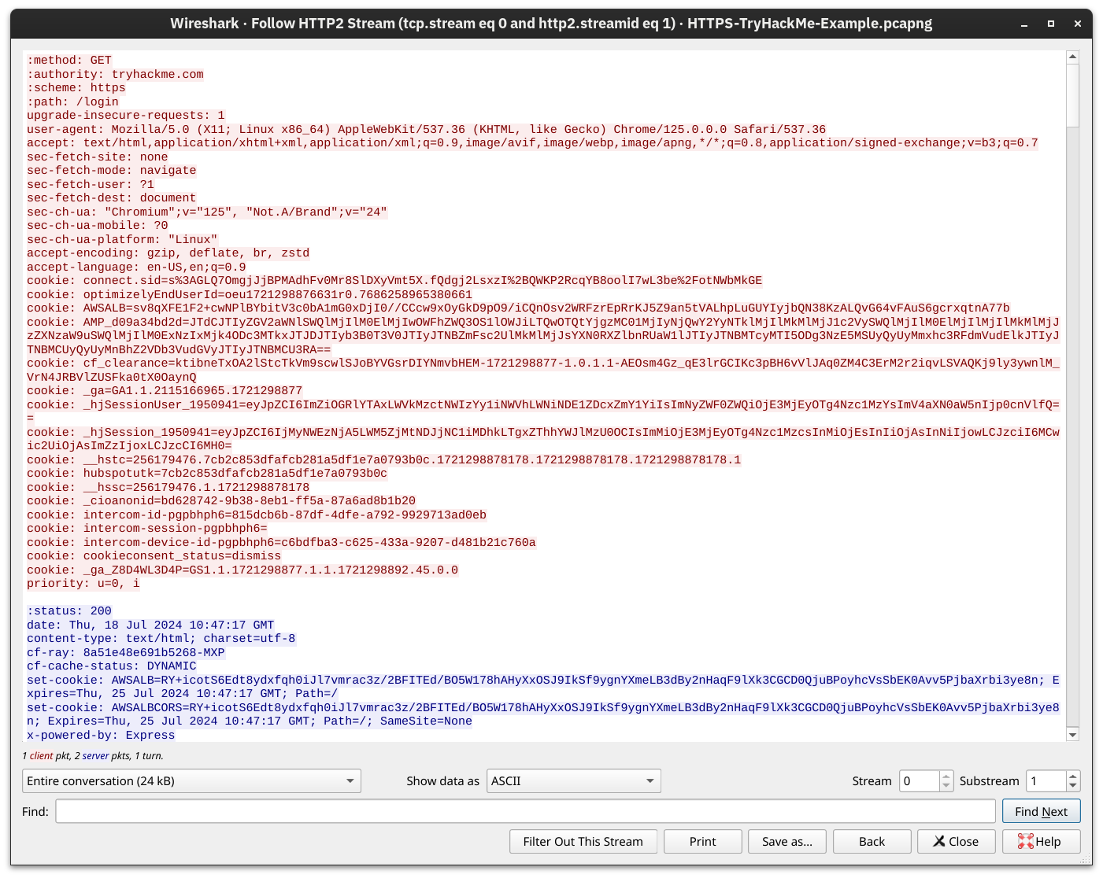Viewport: 1103px width, 878px height.
Task: Close the stream dialog with the Close button
Action: (956, 841)
